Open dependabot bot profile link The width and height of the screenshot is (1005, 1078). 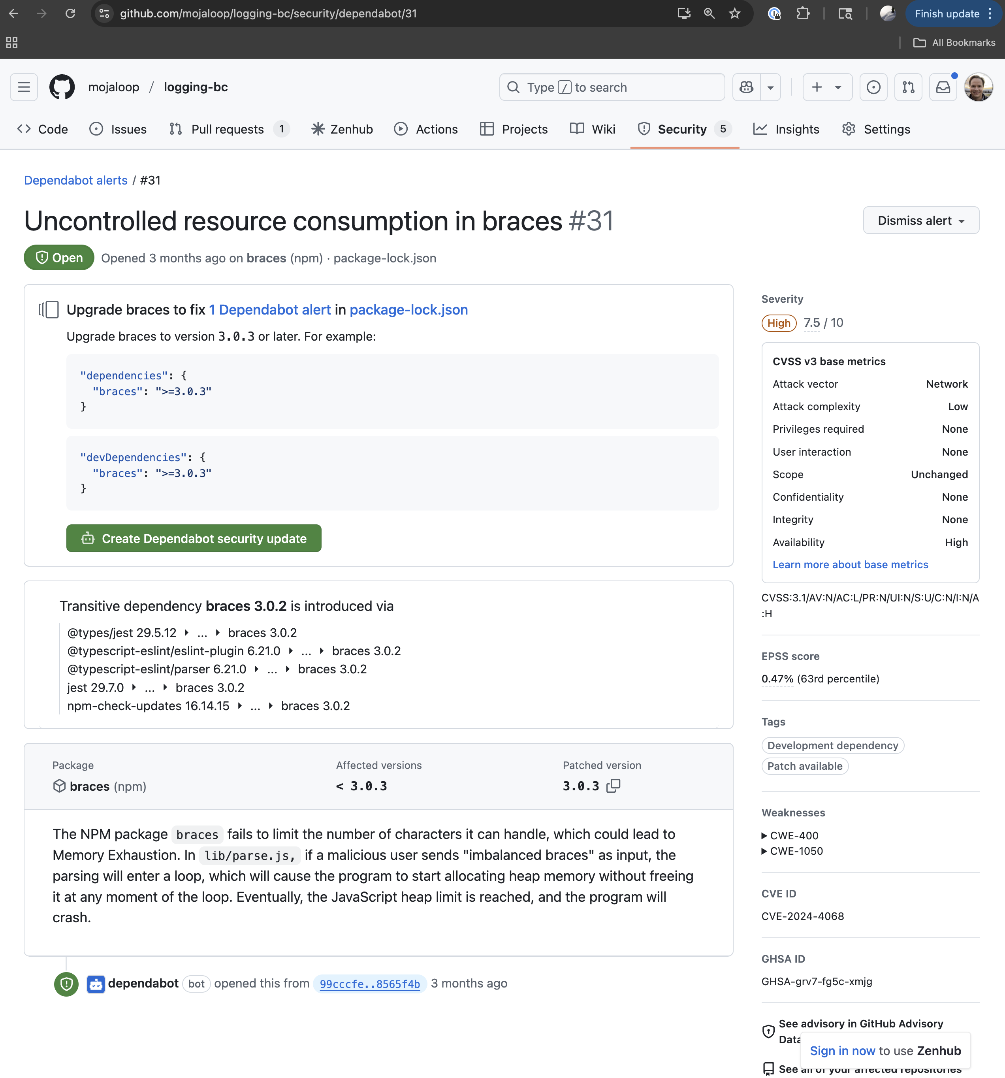143,984
